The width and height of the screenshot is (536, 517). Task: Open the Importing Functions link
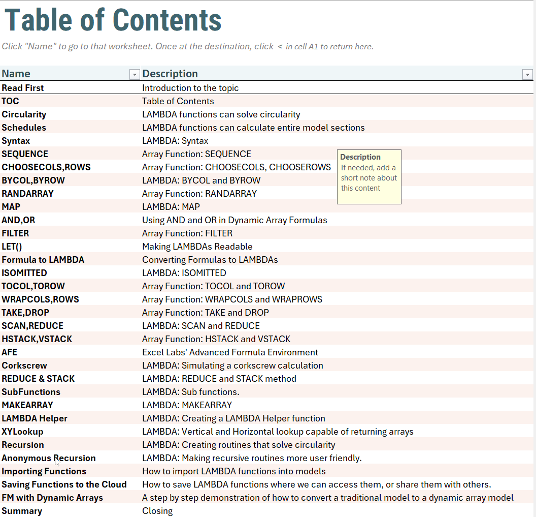[x=44, y=471]
